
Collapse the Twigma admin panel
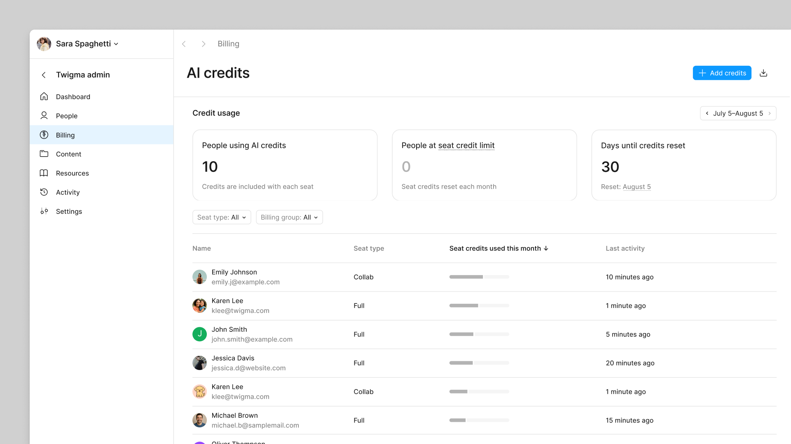(x=44, y=75)
